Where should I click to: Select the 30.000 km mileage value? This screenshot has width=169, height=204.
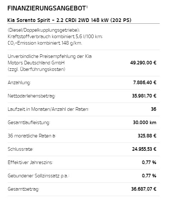coord(145,122)
